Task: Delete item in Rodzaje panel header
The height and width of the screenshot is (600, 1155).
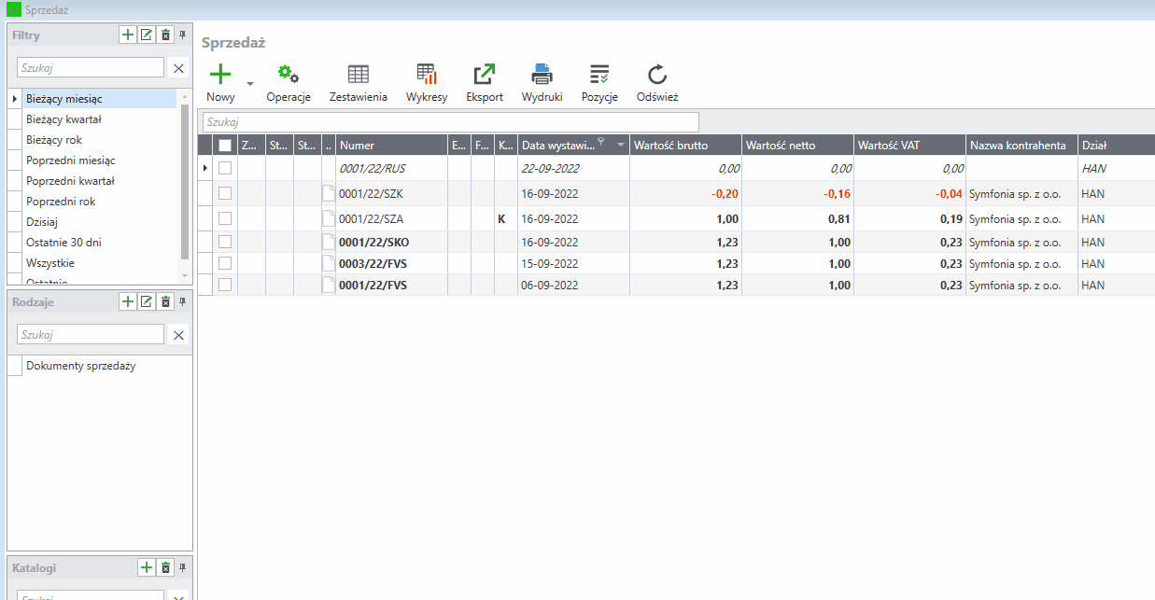Action: [165, 301]
